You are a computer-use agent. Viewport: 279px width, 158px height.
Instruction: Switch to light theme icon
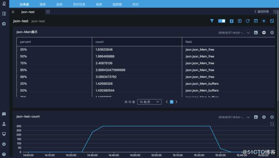(x=264, y=21)
